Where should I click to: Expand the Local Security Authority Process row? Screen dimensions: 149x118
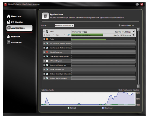click(44, 57)
